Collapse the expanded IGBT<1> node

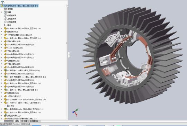[2, 103]
